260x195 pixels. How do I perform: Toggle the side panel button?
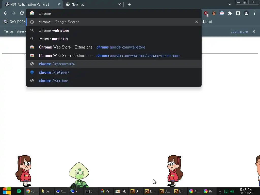[x=238, y=13]
